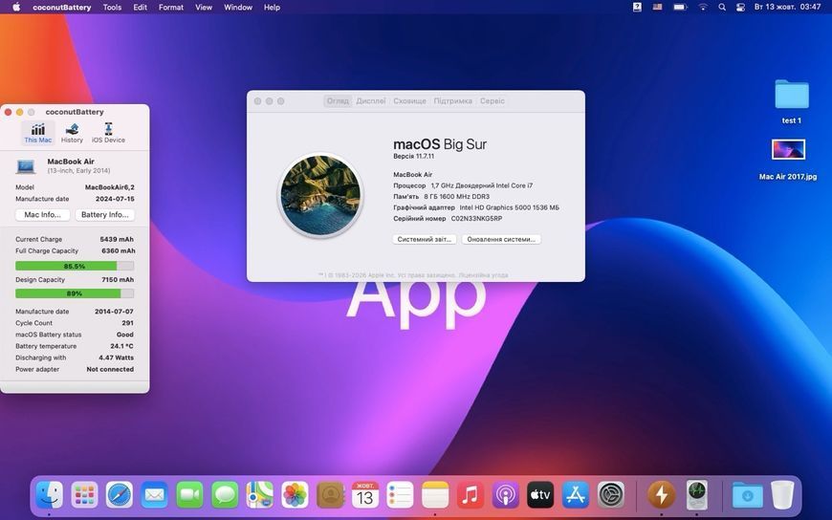Open the Підтримка tab
The height and width of the screenshot is (520, 832).
tap(452, 100)
